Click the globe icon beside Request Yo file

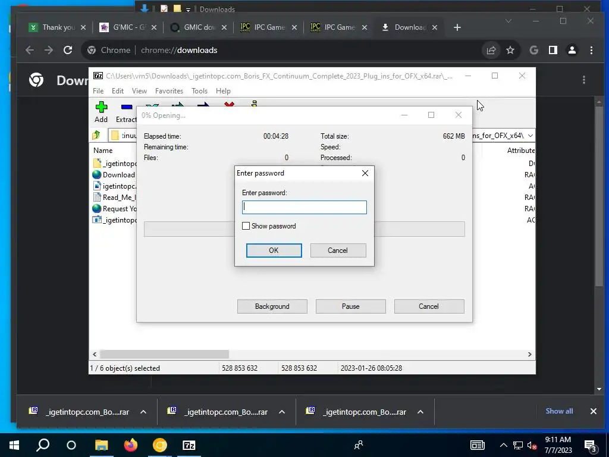point(97,209)
